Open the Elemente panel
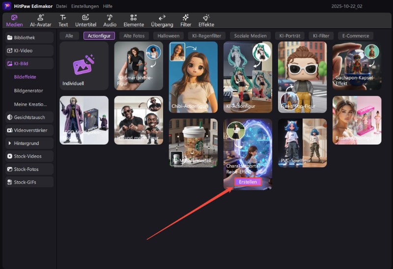The image size is (393, 269). (x=134, y=20)
